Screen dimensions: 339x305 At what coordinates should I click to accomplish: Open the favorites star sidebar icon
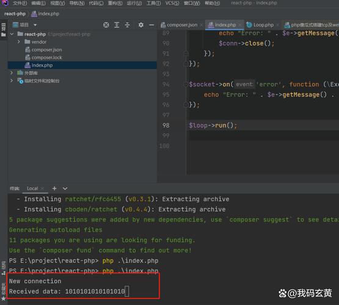click(x=4, y=299)
